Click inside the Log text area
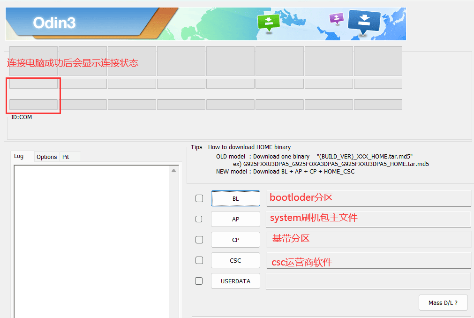Image resolution: width=474 pixels, height=318 pixels. click(x=92, y=242)
